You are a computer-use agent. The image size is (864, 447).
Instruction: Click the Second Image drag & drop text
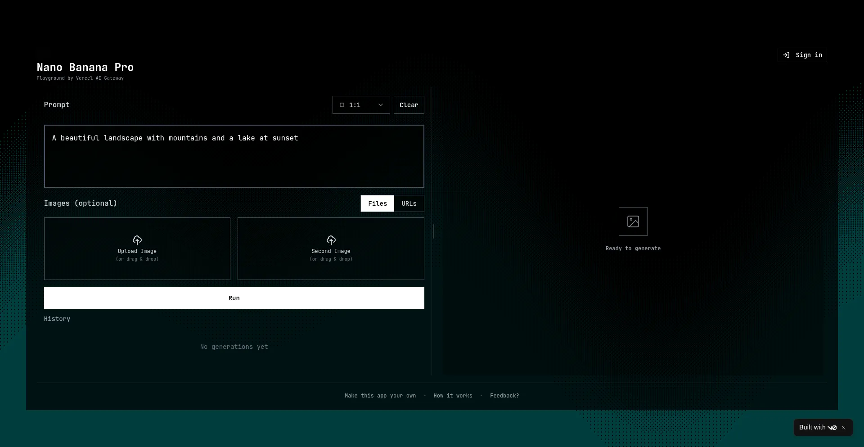pos(331,259)
